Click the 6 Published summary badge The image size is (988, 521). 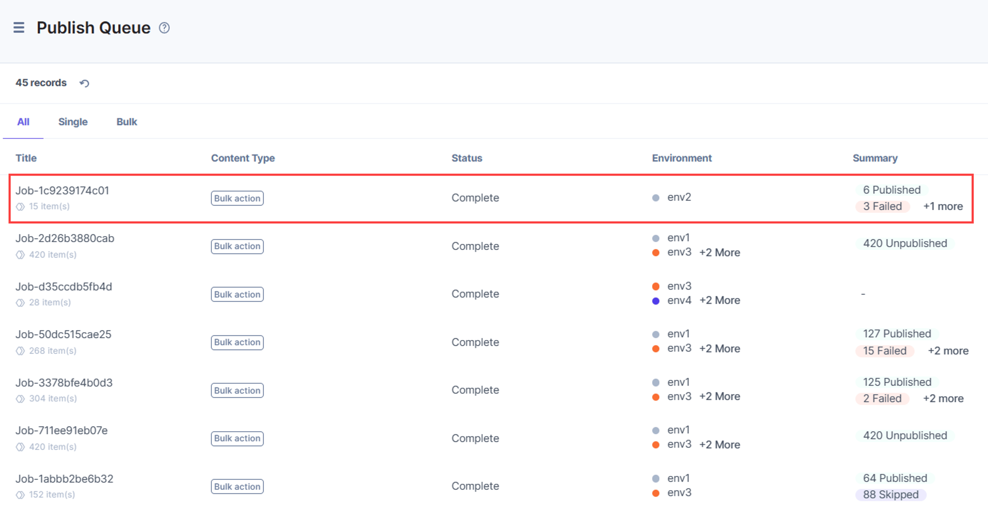[892, 190]
